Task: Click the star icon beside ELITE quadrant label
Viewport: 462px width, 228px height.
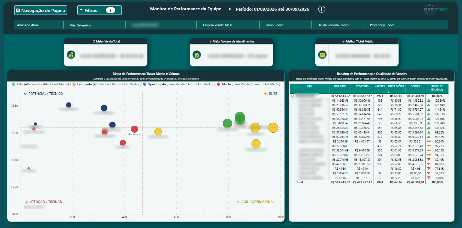Action: click(266, 94)
